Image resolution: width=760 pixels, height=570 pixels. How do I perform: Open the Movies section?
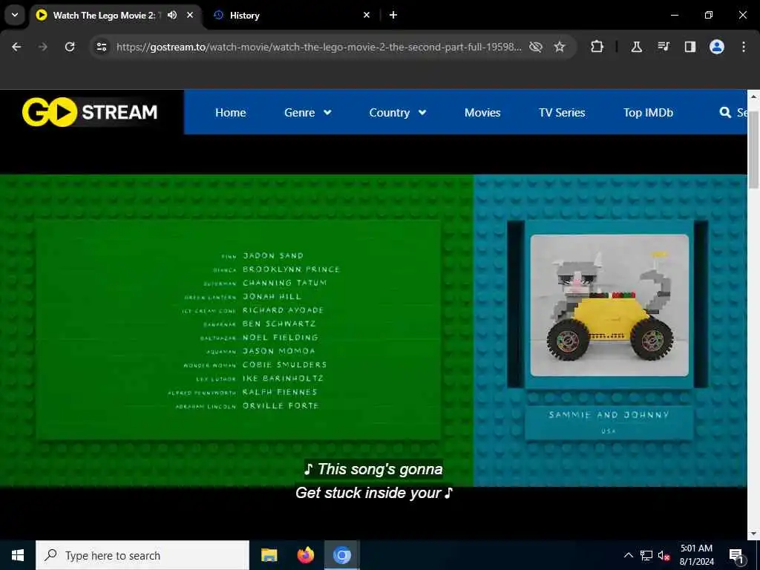pyautogui.click(x=482, y=113)
